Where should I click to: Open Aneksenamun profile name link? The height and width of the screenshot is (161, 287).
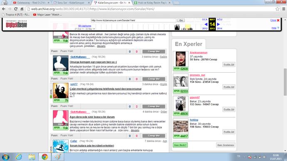click(x=198, y=53)
